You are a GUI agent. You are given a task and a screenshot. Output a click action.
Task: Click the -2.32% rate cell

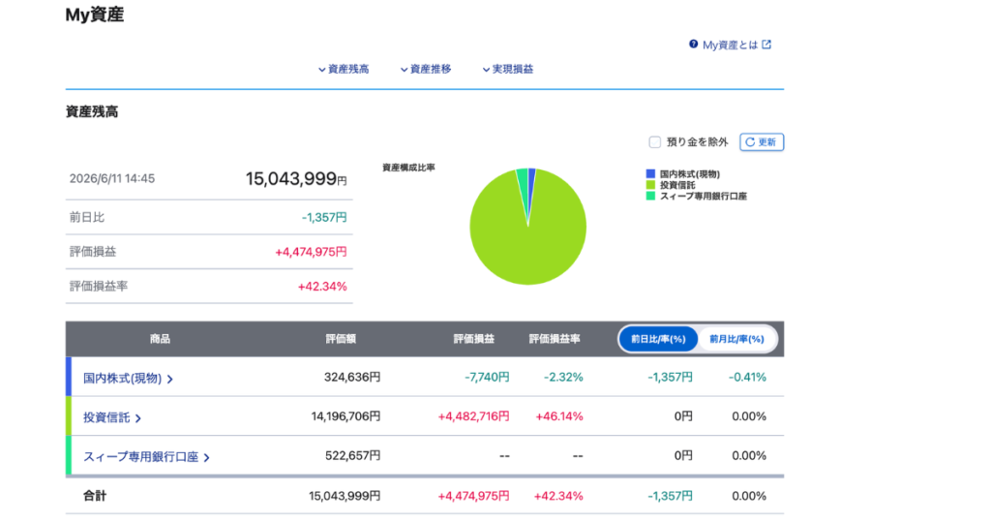pyautogui.click(x=563, y=377)
